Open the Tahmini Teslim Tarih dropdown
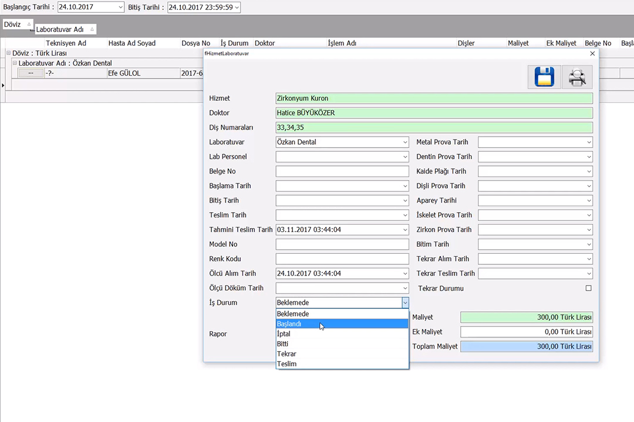The width and height of the screenshot is (634, 422). pyautogui.click(x=405, y=229)
